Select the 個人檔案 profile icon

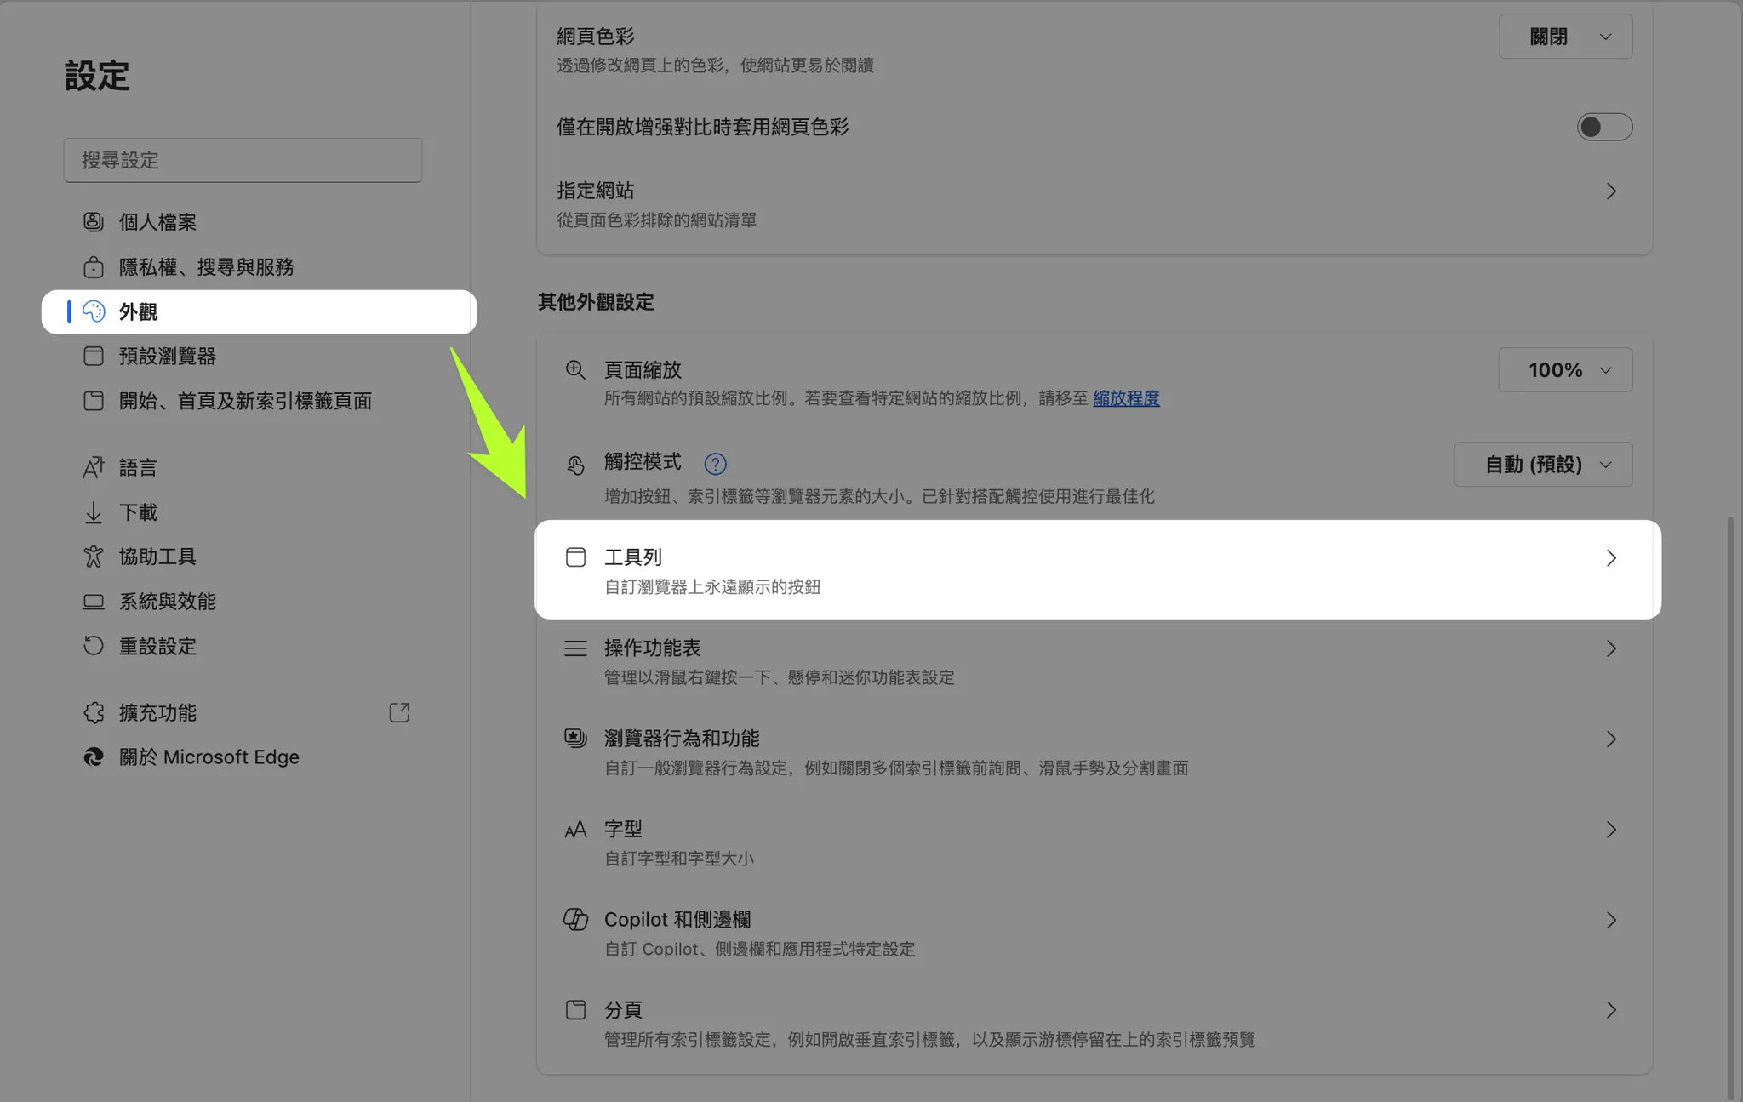(94, 222)
